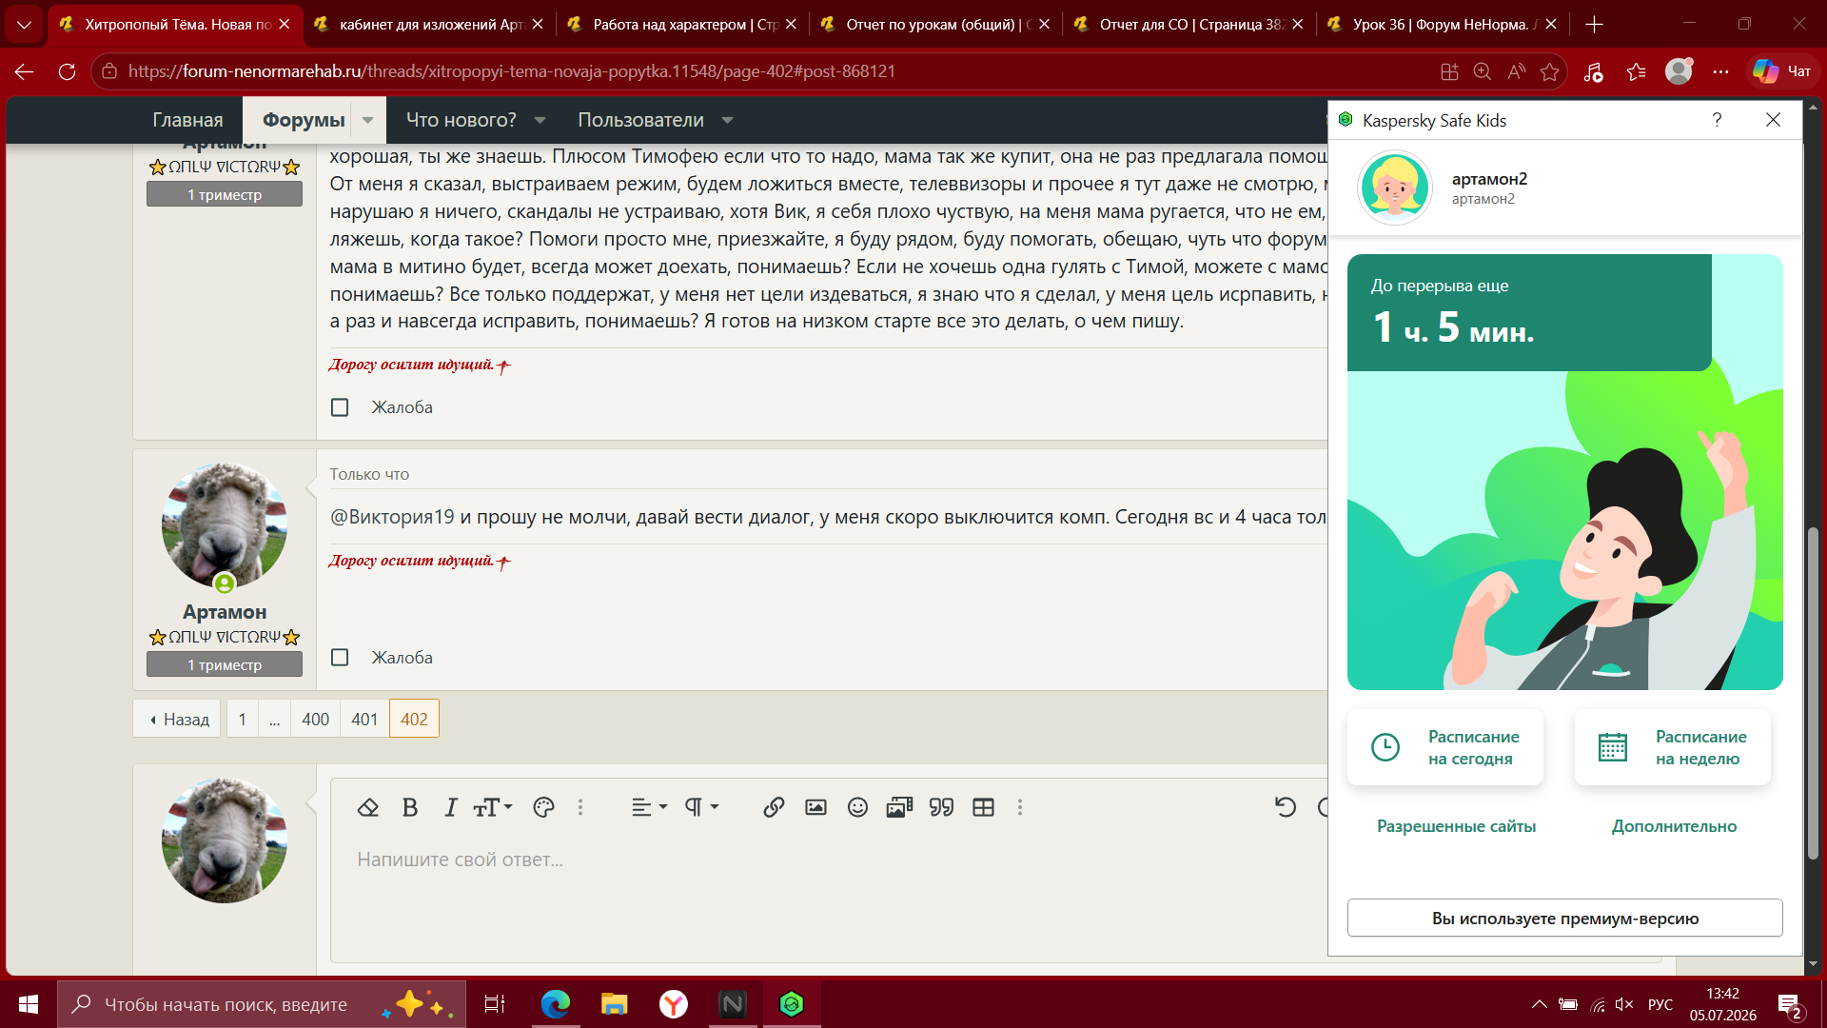The image size is (1827, 1028).
Task: Undo the last edit in editor
Action: 1286,807
